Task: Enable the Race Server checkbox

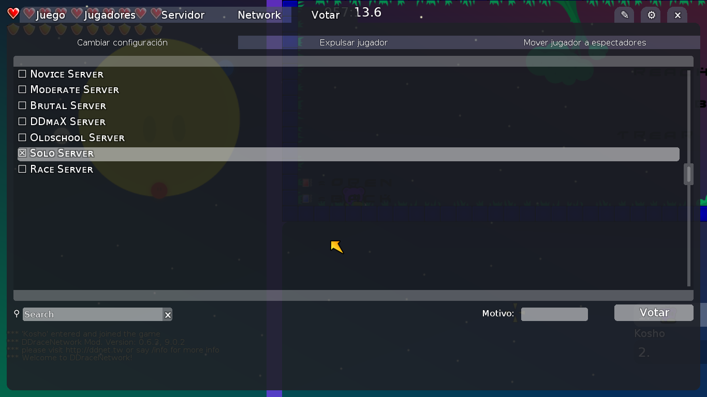Action: [22, 169]
